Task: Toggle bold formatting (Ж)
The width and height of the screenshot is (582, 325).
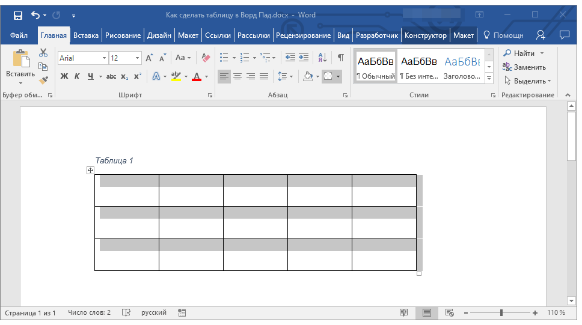Action: point(64,76)
